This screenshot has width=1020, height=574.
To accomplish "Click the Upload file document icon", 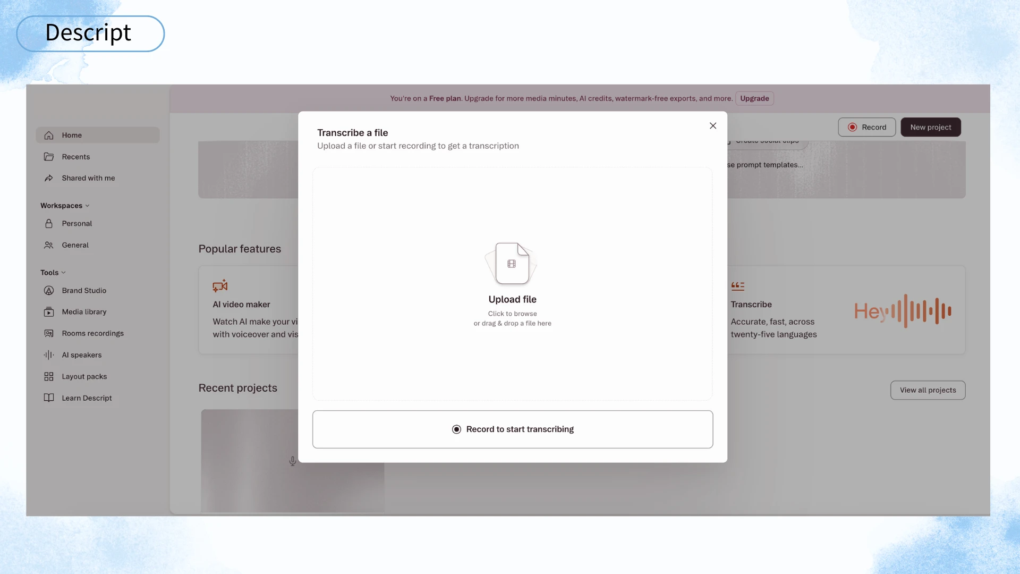I will 512,264.
